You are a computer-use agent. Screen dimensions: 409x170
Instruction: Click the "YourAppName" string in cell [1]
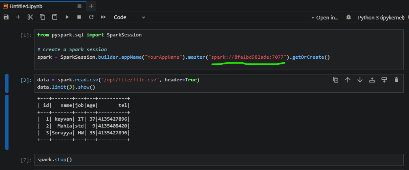coord(163,57)
